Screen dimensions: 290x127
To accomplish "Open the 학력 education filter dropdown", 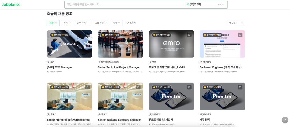I will tap(117, 23).
